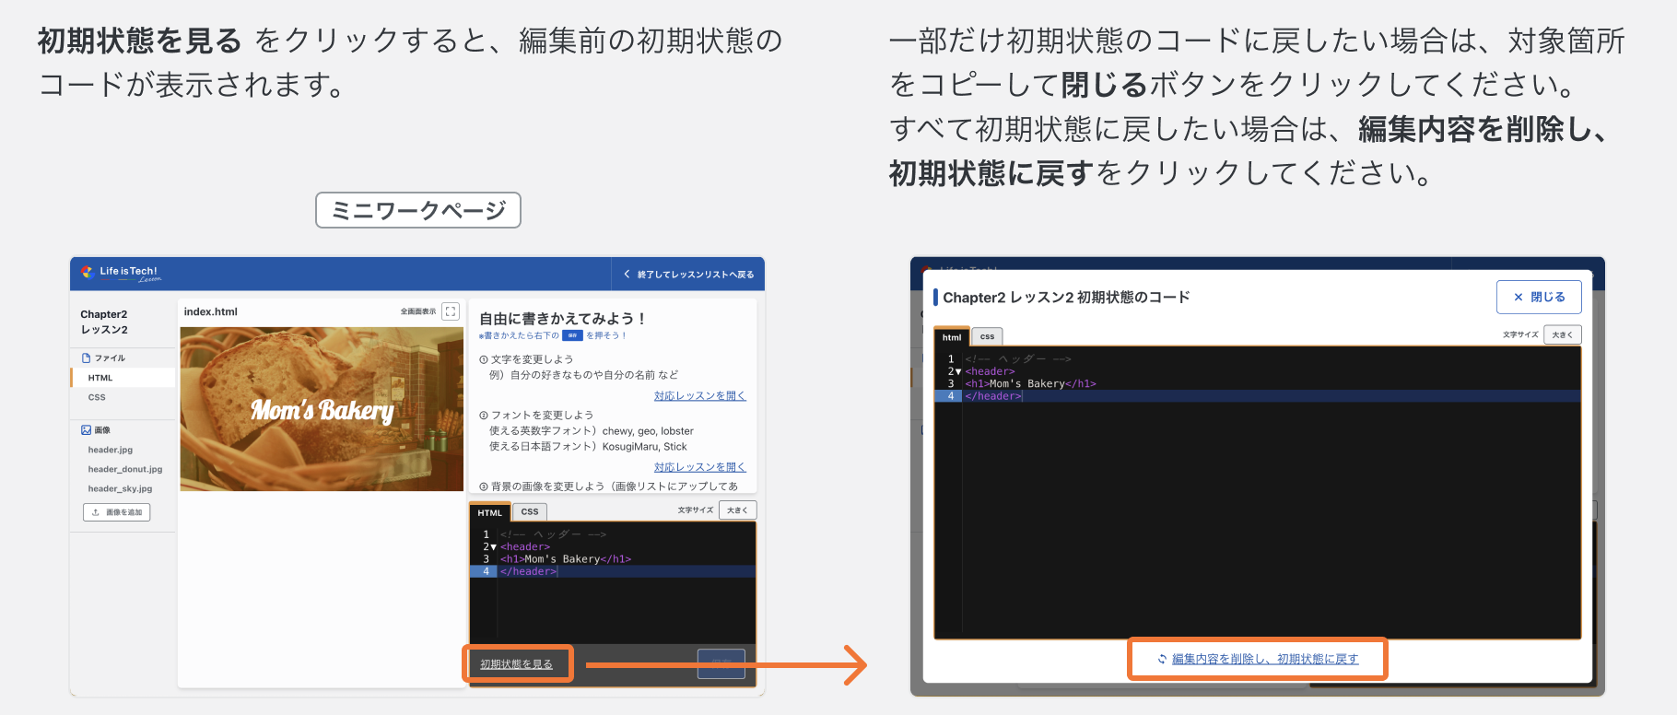Click 初期状態を見る link below the editor

[516, 663]
